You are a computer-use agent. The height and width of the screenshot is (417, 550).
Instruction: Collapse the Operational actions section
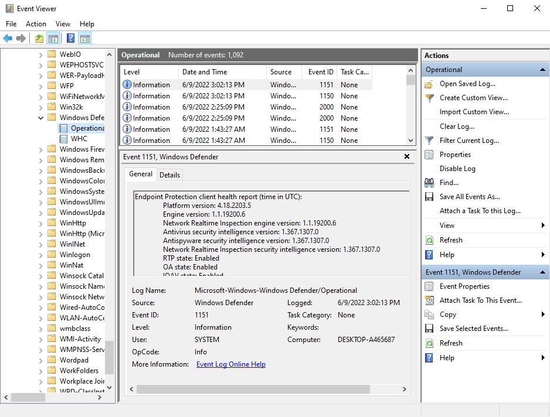(542, 69)
